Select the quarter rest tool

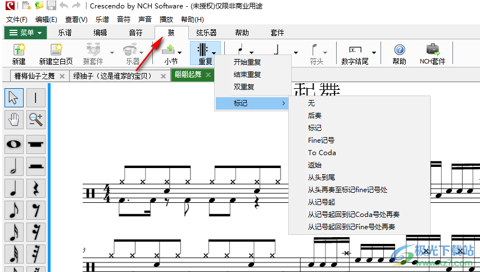tap(36, 188)
